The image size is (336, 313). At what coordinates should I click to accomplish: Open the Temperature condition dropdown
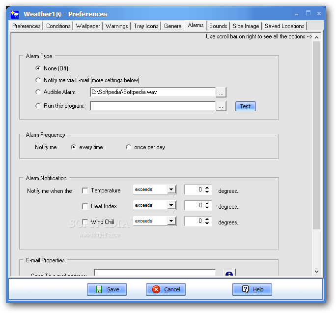(171, 189)
